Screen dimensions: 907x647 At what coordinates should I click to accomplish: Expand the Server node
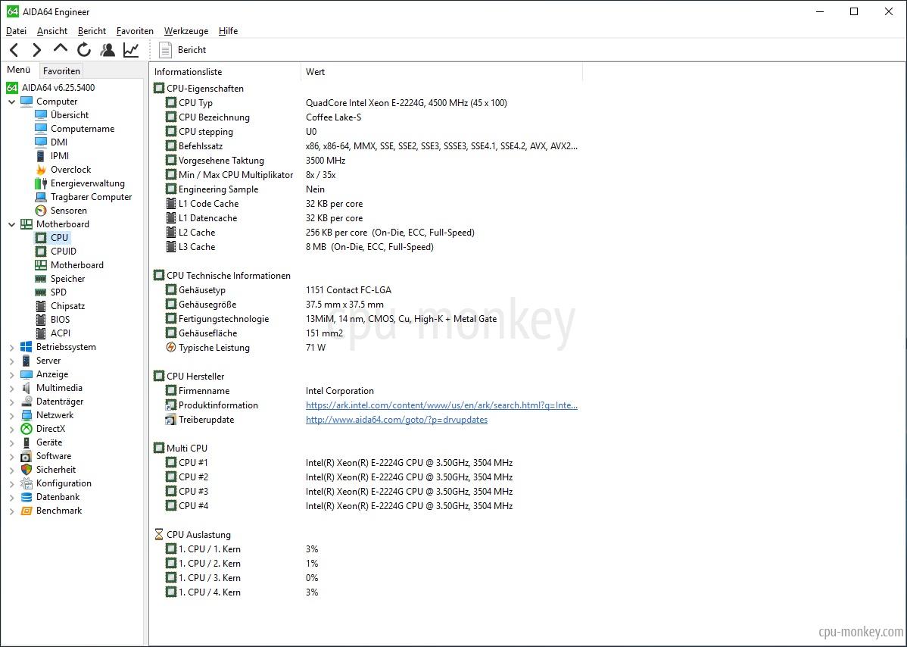tap(11, 361)
